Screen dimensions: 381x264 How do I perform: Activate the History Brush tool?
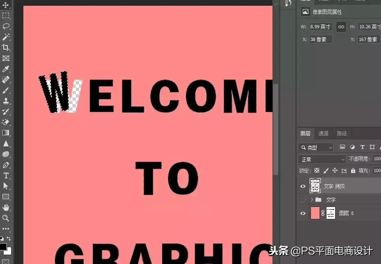6,112
